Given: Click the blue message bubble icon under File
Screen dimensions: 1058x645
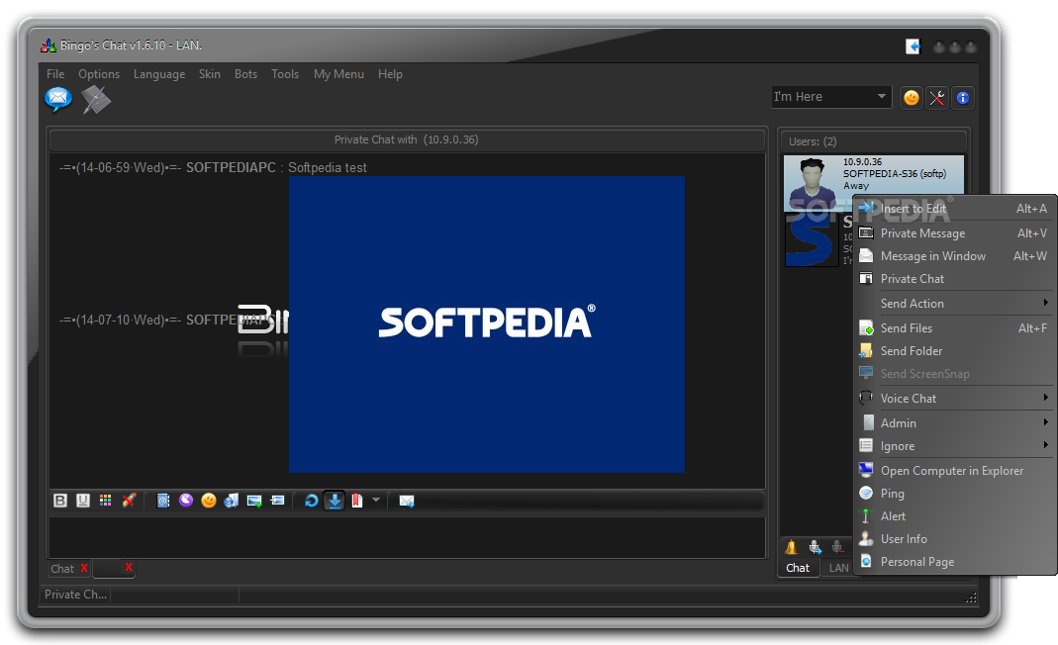Looking at the screenshot, I should coord(58,99).
